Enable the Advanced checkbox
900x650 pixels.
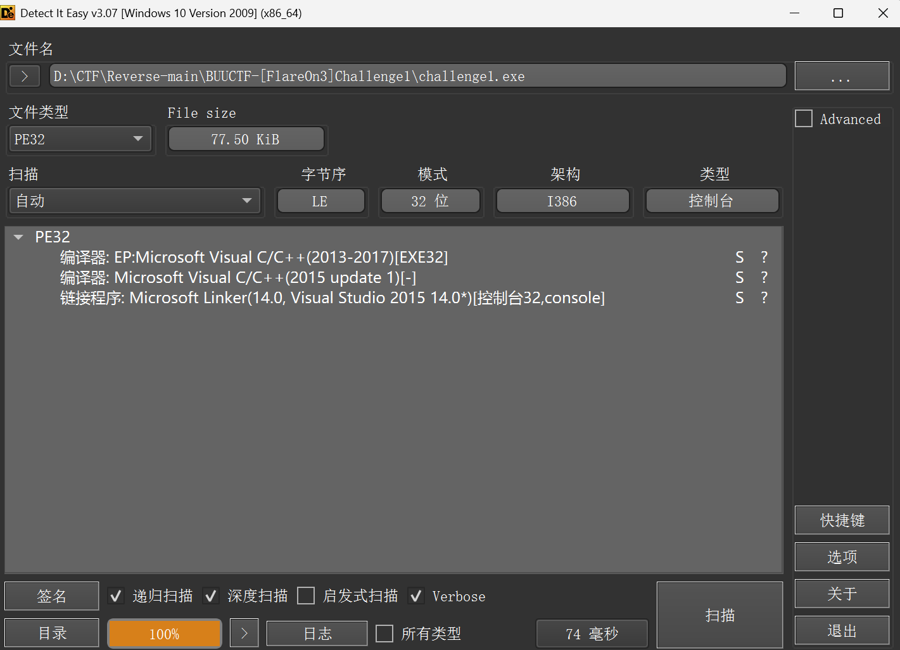[804, 119]
